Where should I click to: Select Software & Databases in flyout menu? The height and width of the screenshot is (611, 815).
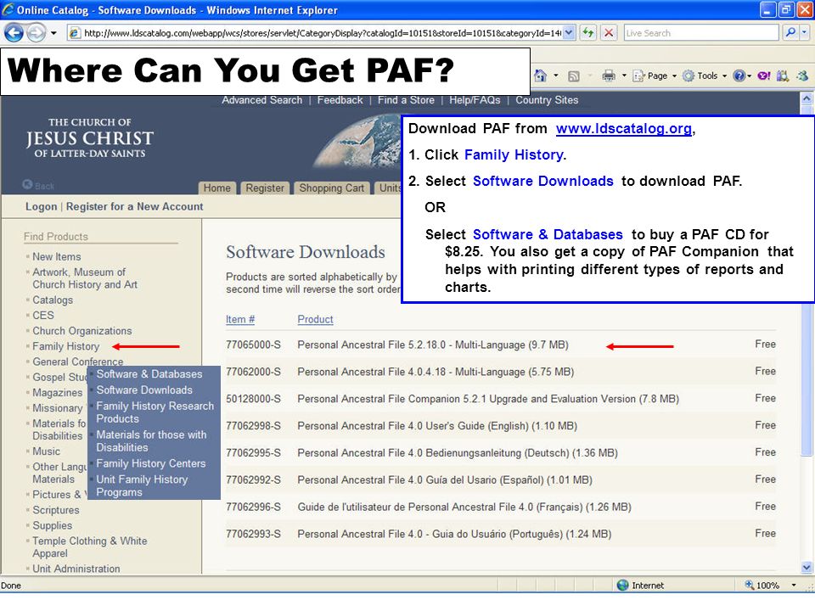(149, 373)
